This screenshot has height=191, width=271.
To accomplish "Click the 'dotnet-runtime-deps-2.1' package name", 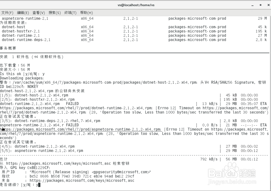I will click(26, 40).
